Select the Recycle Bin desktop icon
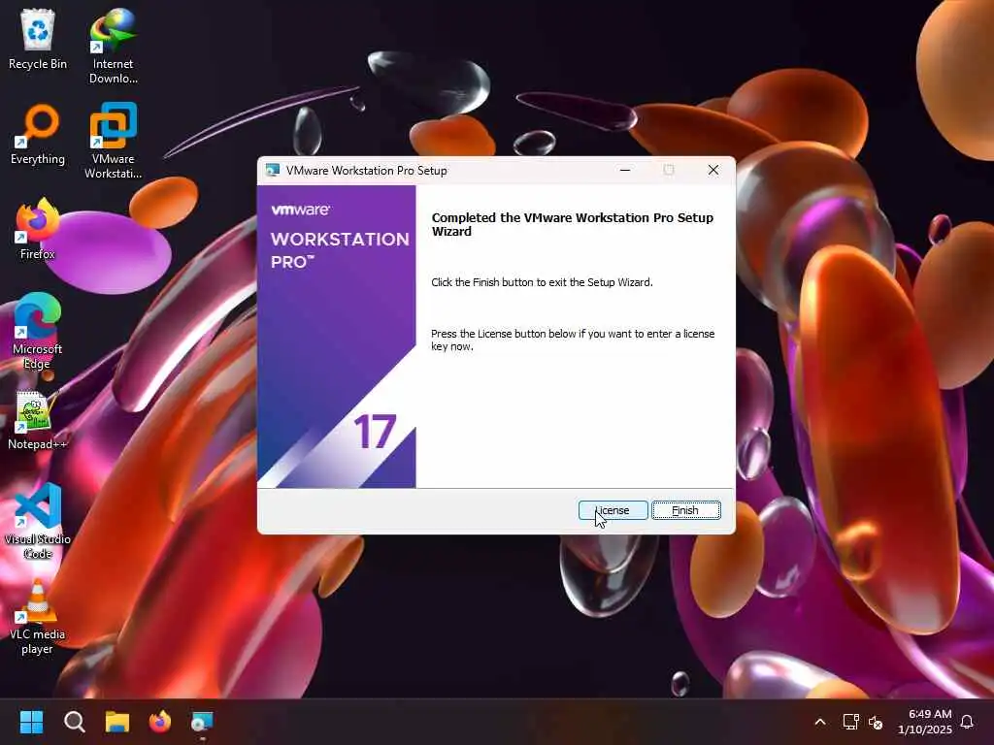 [x=38, y=39]
